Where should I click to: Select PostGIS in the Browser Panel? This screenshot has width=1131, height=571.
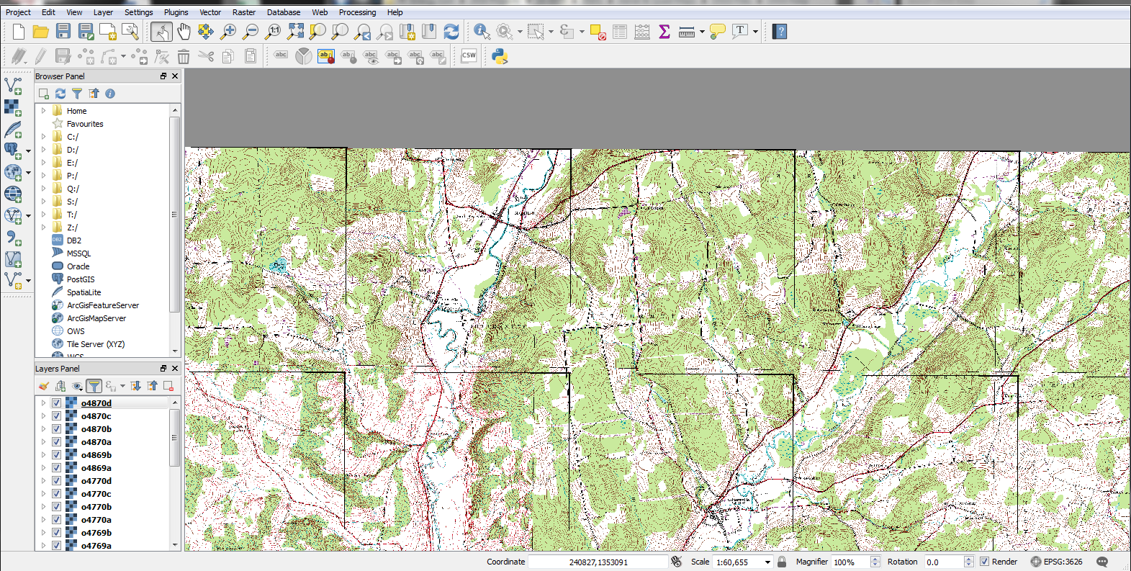(x=81, y=279)
